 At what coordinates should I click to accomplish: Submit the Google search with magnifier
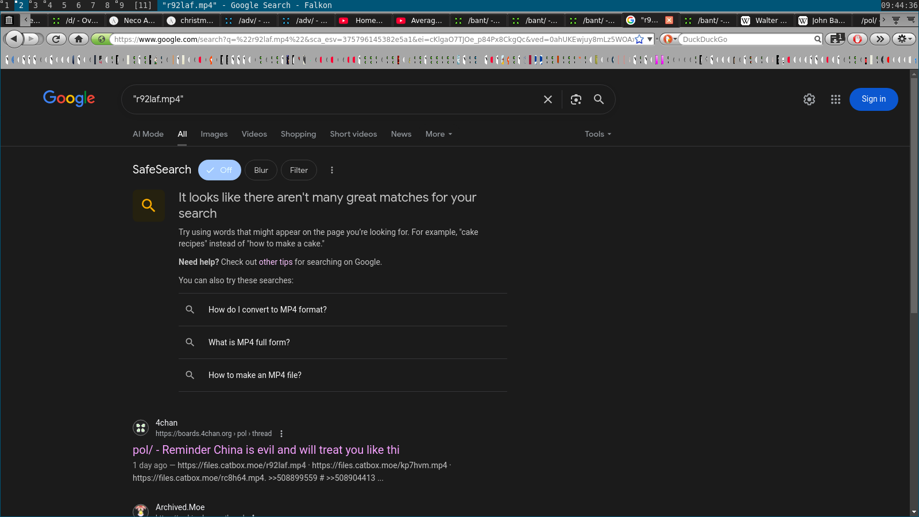(598, 99)
